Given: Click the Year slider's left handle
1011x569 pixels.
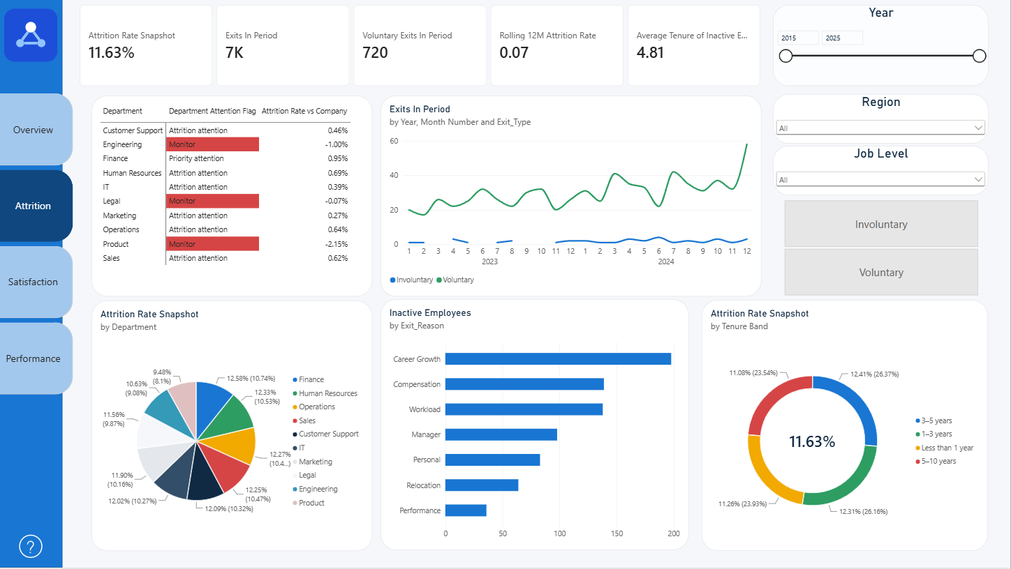Looking at the screenshot, I should [x=785, y=56].
